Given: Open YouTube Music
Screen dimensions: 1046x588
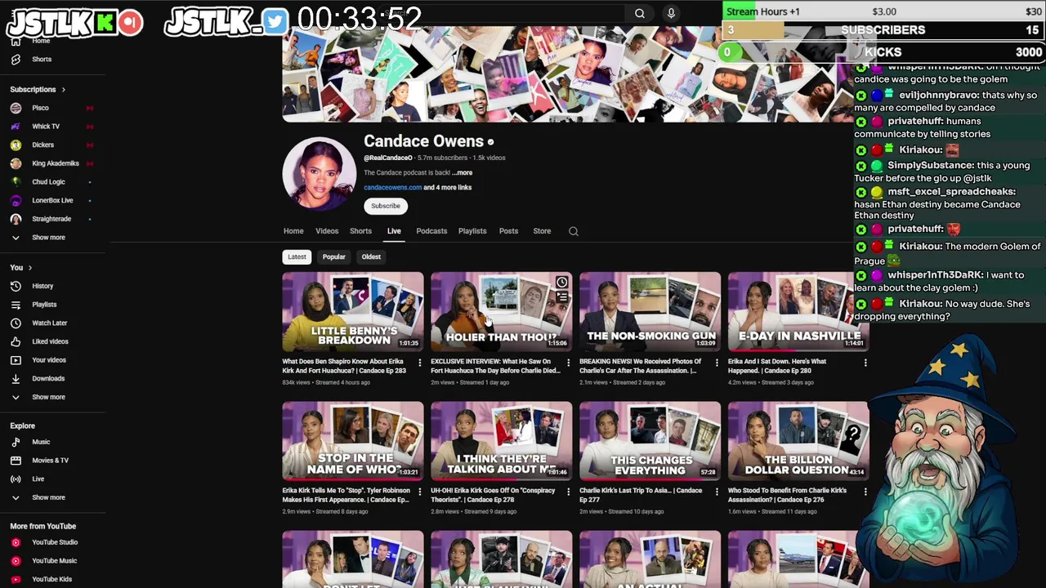Looking at the screenshot, I should pos(54,561).
